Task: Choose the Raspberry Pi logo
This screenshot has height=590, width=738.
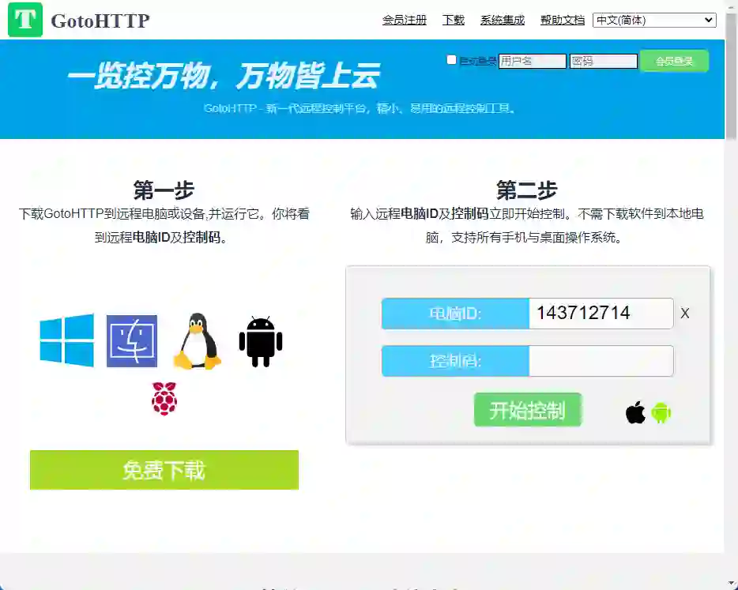Action: pos(164,399)
